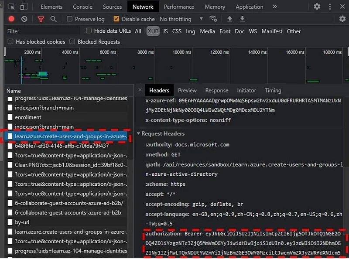349x259 pixels.
Task: Export HAR file with download arrow
Action: [243, 19]
